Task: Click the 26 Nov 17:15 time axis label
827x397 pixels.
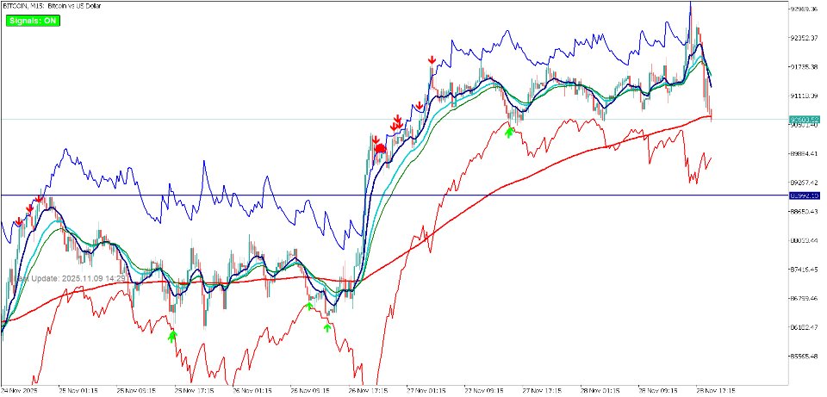Action: pyautogui.click(x=368, y=392)
